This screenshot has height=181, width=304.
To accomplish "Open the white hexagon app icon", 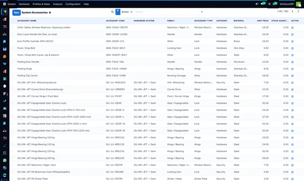I will point(5,86).
